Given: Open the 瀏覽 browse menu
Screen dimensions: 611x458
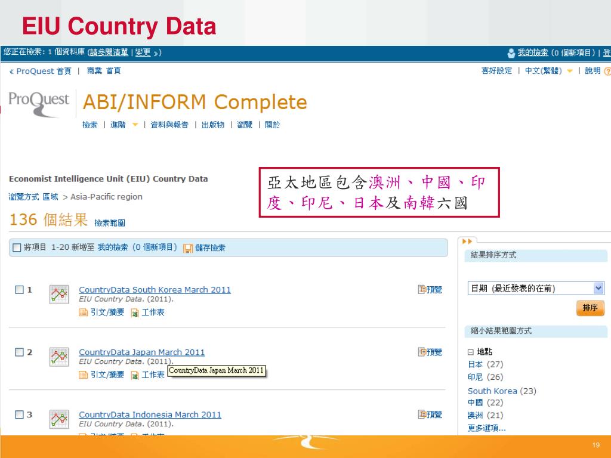Looking at the screenshot, I should click(244, 125).
